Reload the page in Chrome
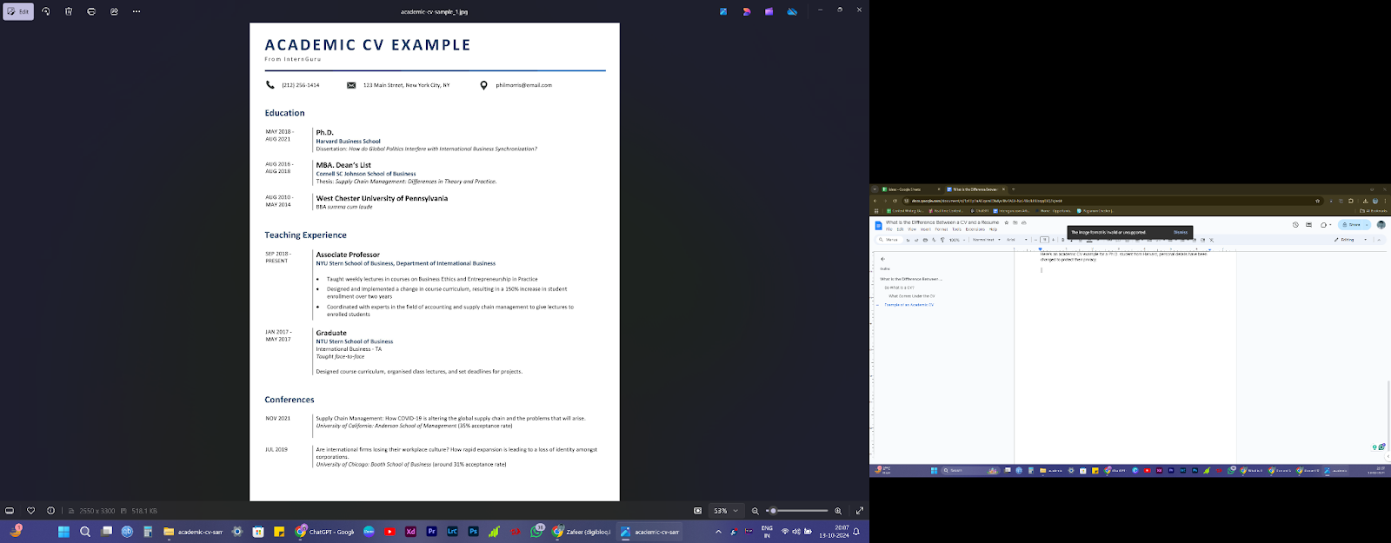 point(895,201)
